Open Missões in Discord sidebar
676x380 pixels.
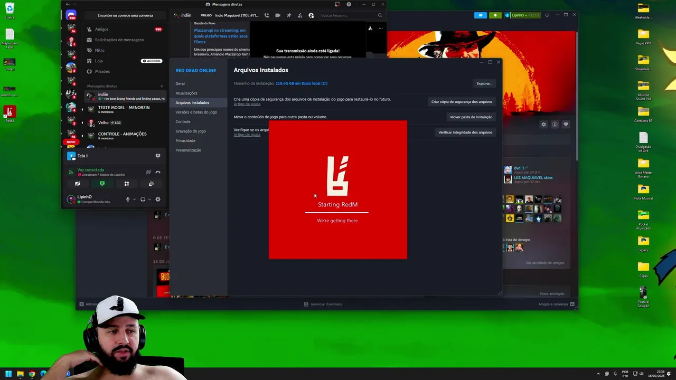coord(125,71)
